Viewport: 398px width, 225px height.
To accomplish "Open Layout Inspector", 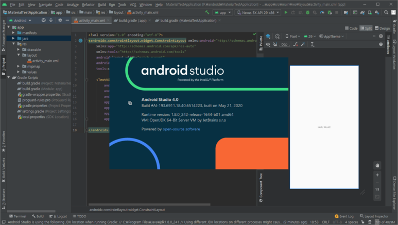I will coord(374,216).
